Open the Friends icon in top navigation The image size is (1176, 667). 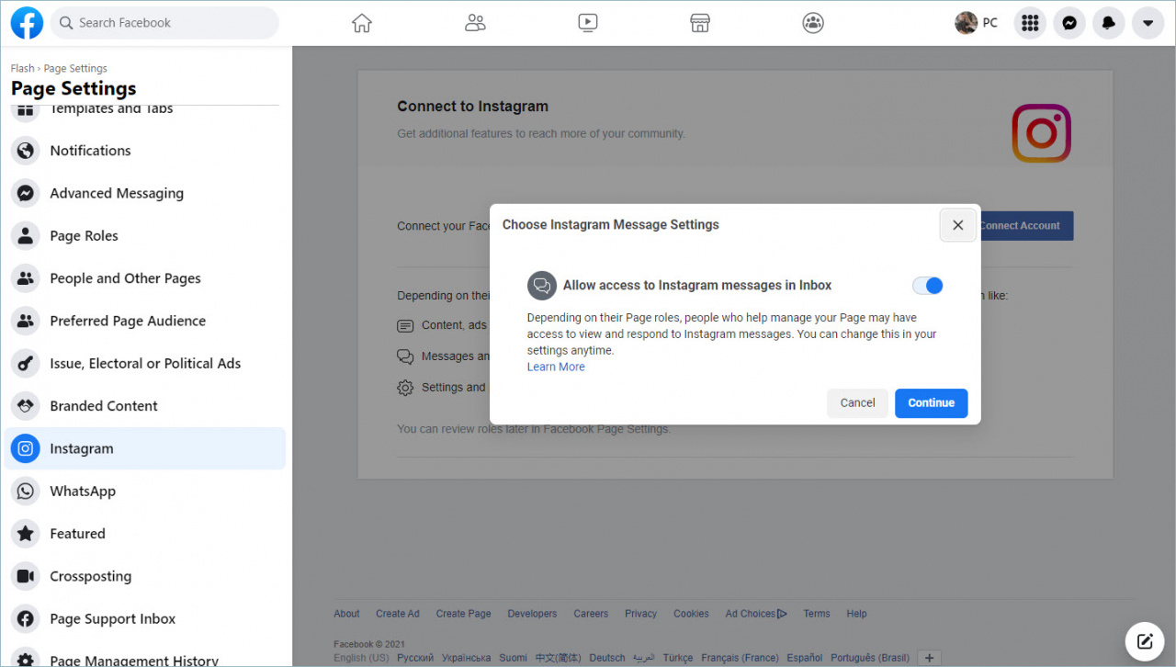[x=475, y=23]
